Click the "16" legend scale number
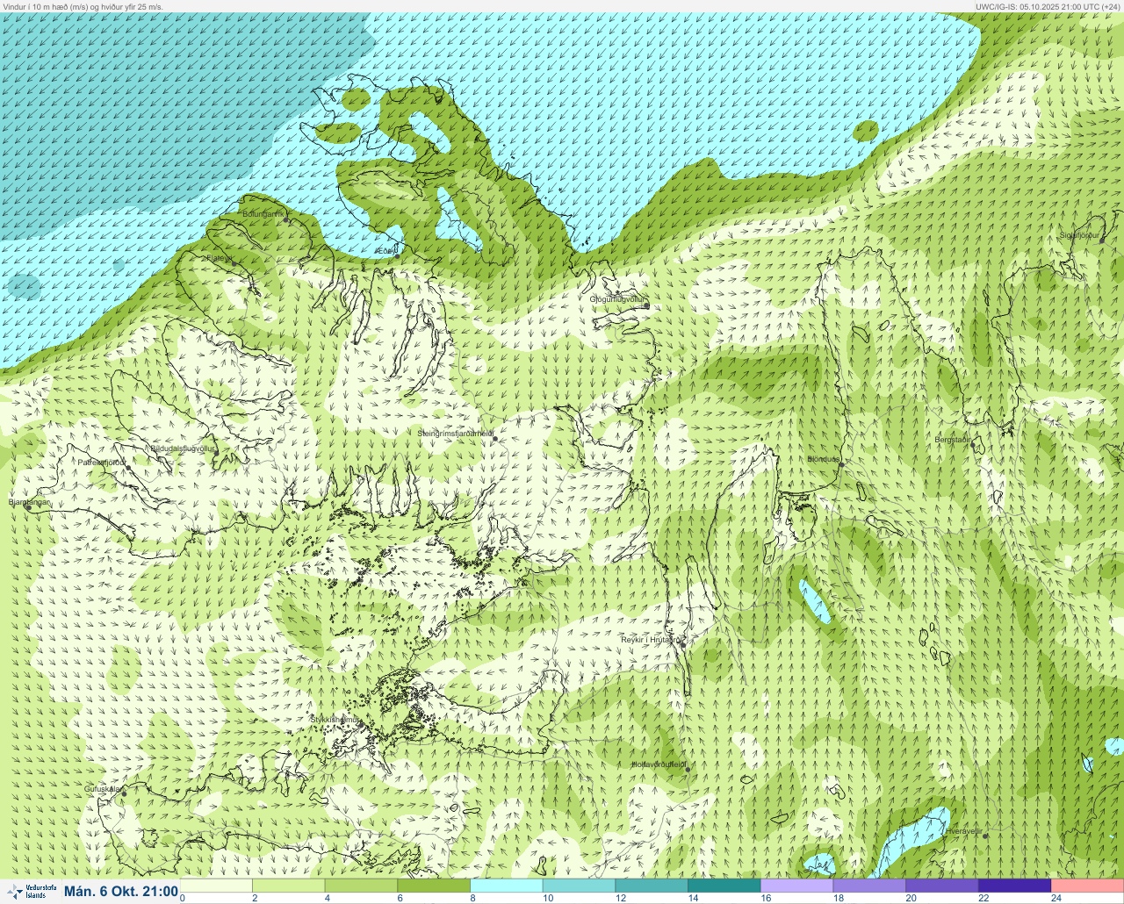The height and width of the screenshot is (904, 1124). (x=766, y=899)
